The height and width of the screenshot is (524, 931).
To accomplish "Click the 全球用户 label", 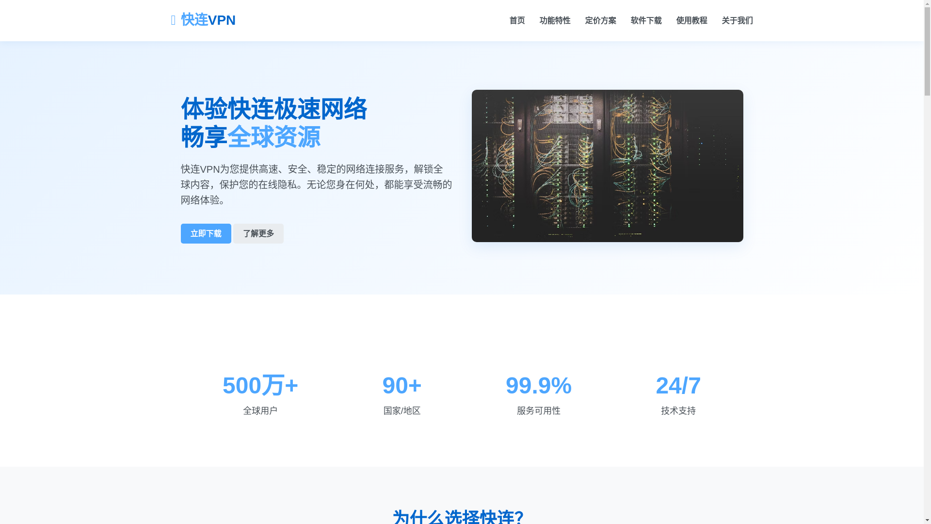I will tap(260, 410).
